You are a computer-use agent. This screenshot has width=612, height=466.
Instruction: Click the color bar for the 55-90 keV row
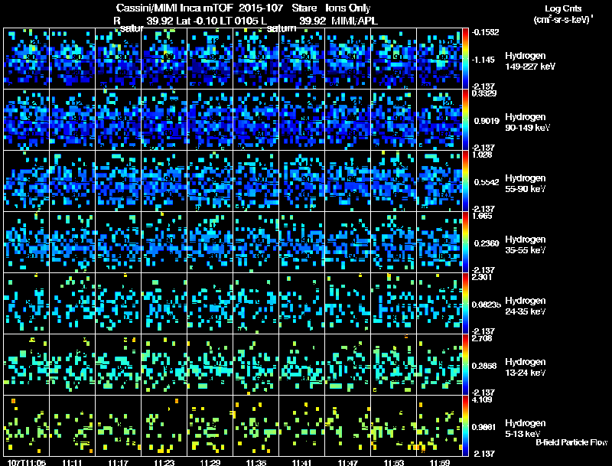click(465, 181)
